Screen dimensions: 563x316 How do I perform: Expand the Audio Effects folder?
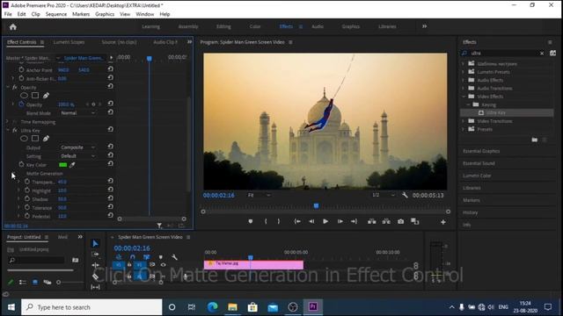(x=464, y=80)
